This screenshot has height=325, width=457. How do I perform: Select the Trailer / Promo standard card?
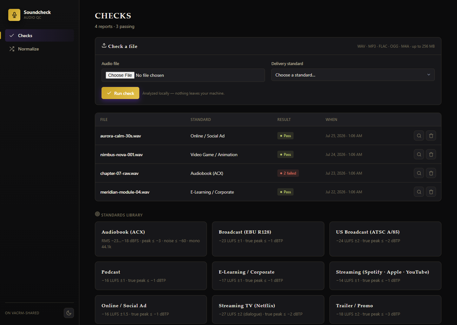coord(385,309)
